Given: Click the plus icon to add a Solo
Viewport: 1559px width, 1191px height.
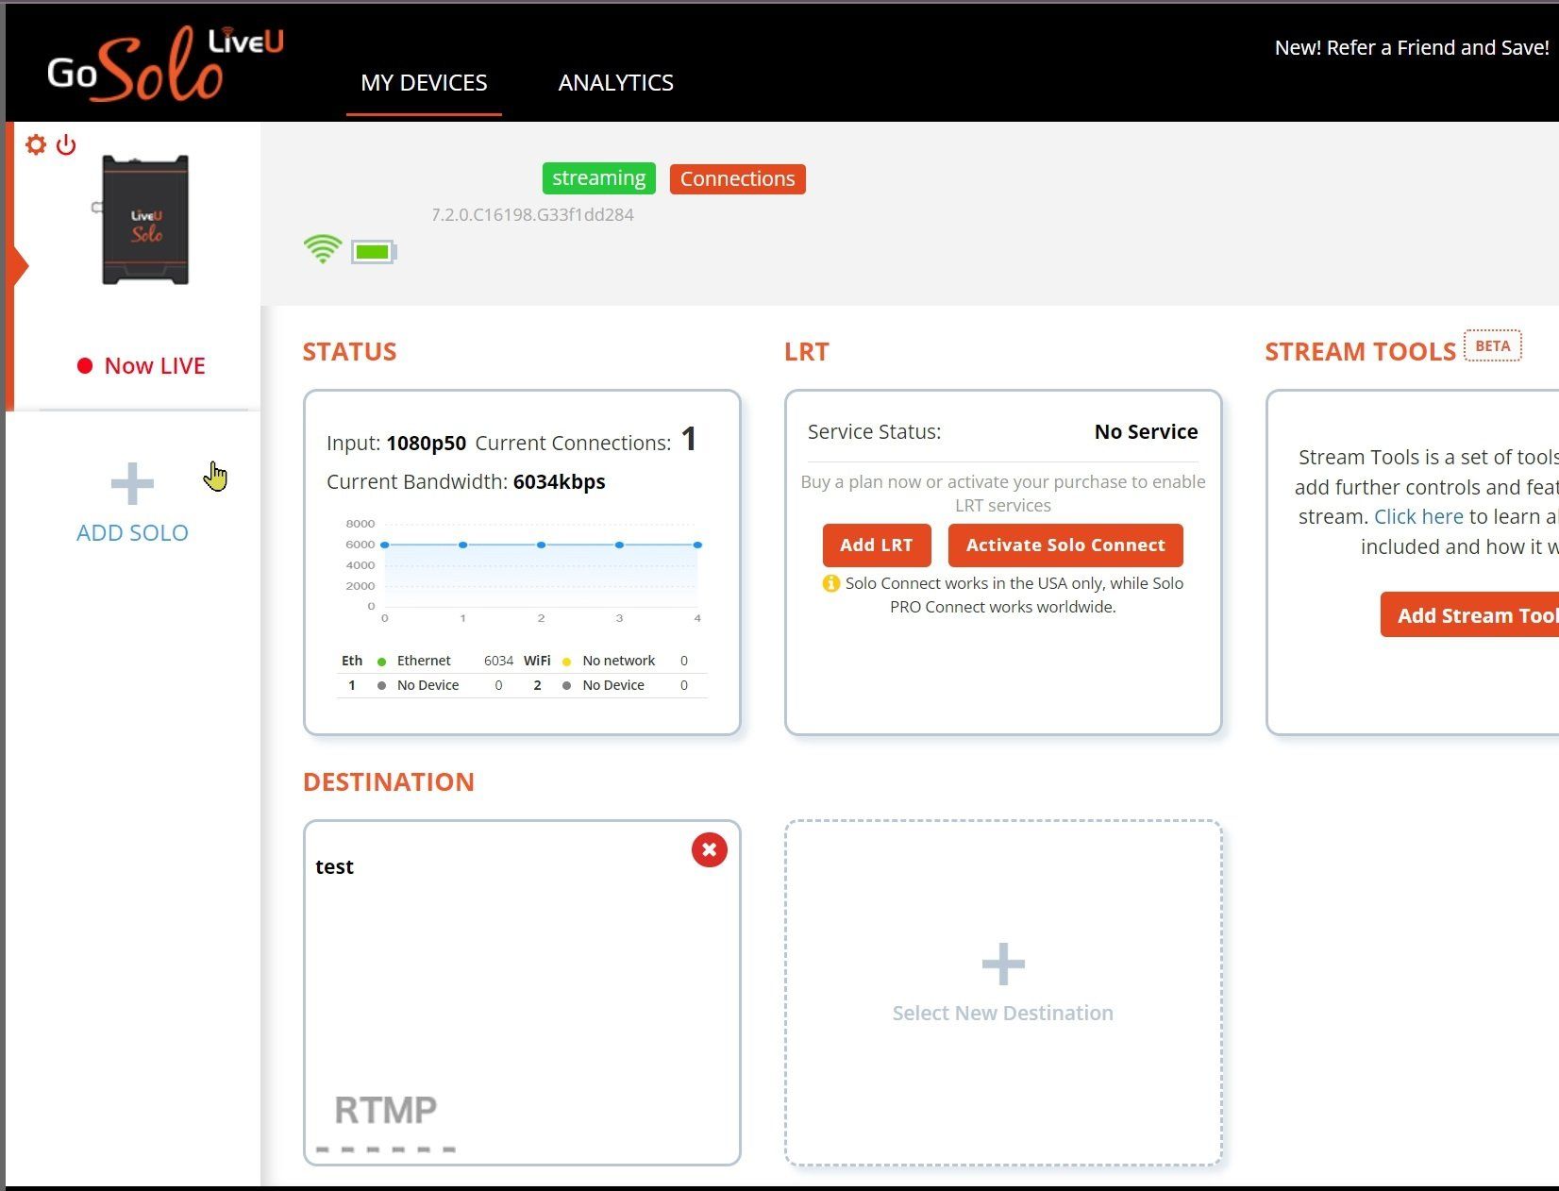Looking at the screenshot, I should [x=132, y=484].
